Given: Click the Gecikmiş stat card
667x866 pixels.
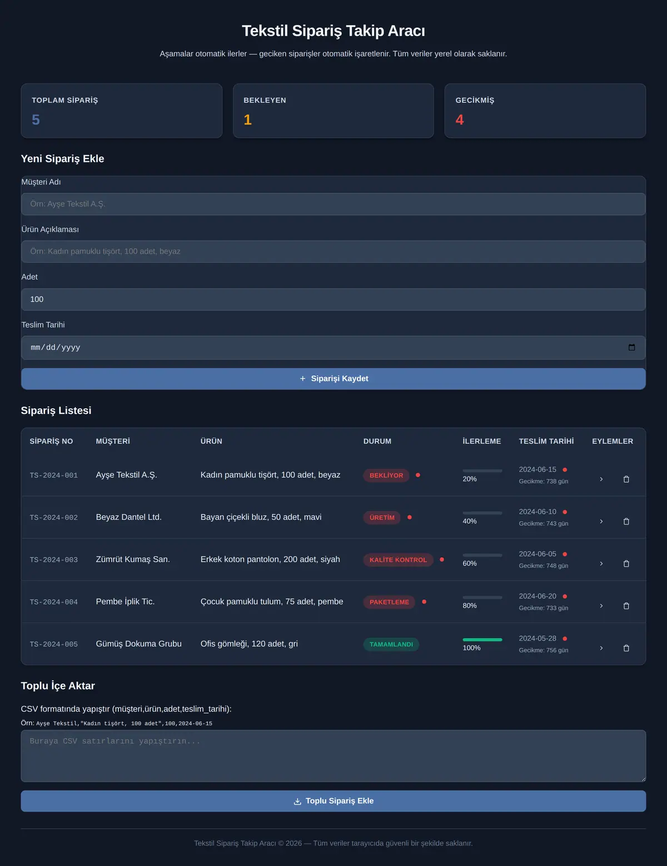Looking at the screenshot, I should coord(545,111).
